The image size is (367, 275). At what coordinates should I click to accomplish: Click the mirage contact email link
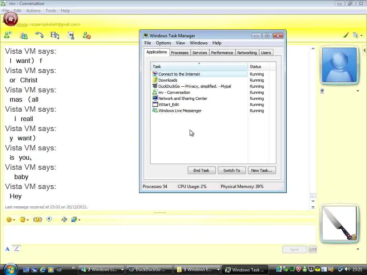point(48,24)
